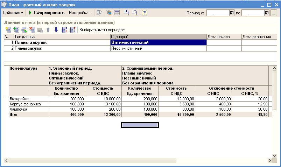
Task: Select the Пессимистичный scenario cell
Action: (158, 48)
